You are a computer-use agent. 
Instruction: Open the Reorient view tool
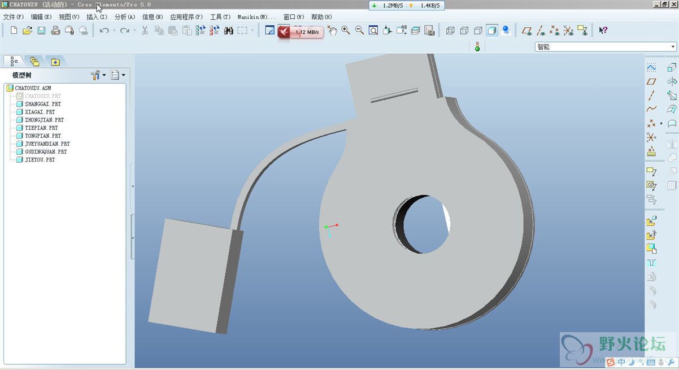388,31
